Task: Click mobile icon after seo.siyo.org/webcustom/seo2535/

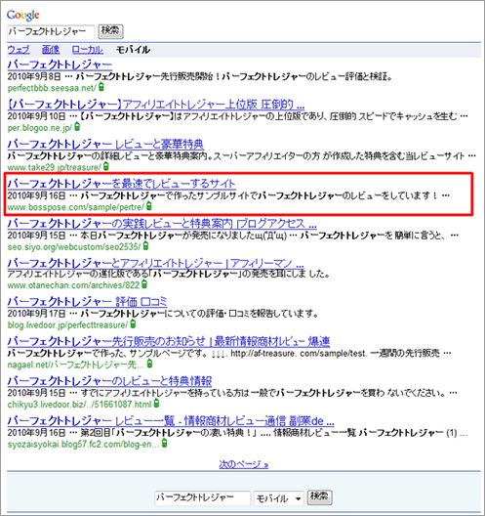Action: coord(145,245)
